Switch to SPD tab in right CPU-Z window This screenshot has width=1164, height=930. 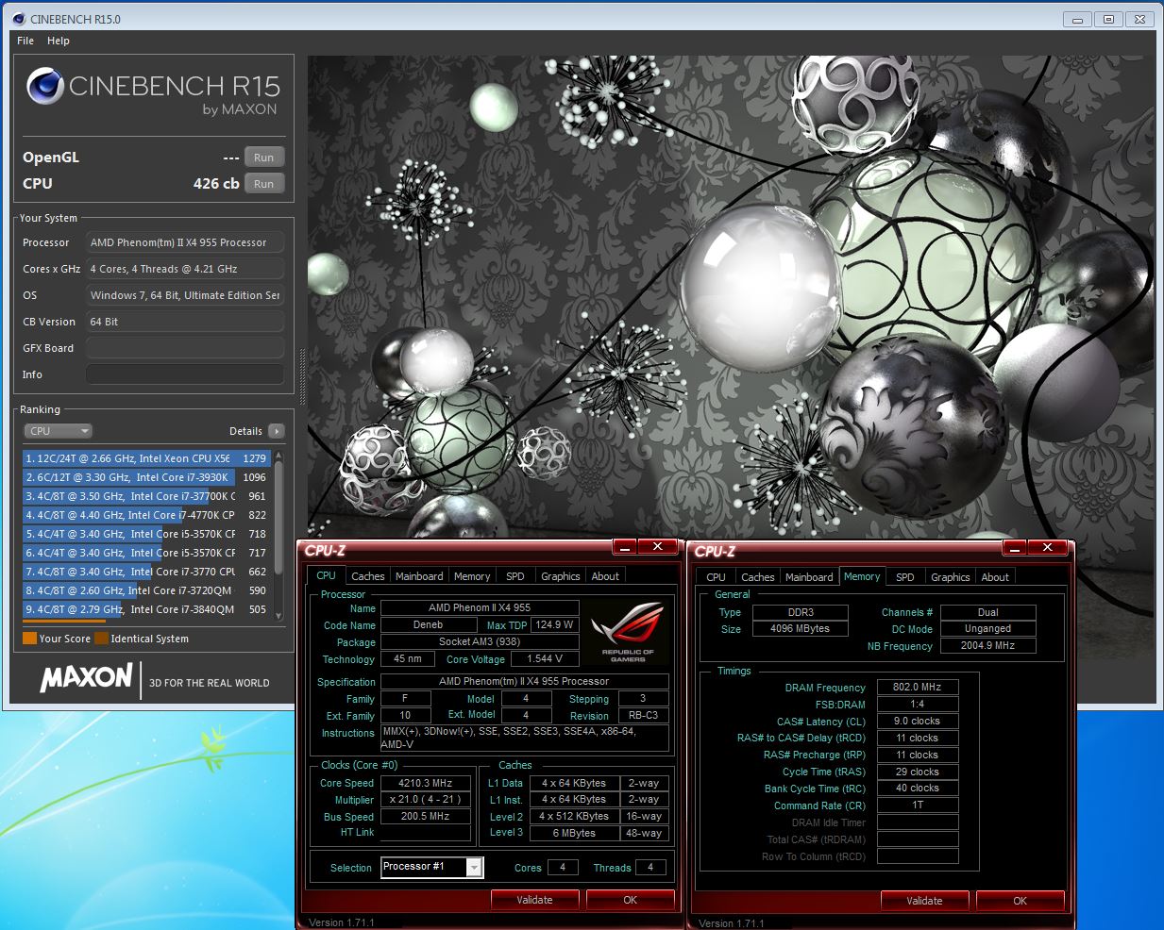[x=905, y=577]
